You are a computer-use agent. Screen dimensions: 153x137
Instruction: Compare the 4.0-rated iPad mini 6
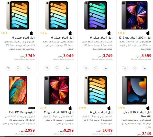pos(67,67)
